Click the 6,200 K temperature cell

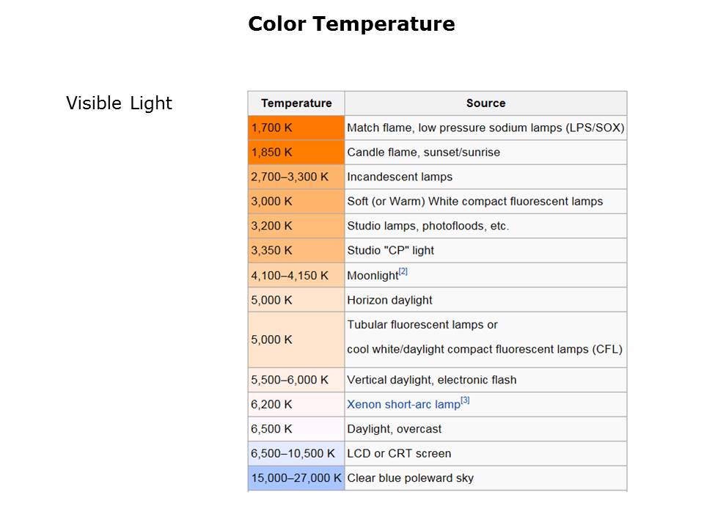coord(296,404)
